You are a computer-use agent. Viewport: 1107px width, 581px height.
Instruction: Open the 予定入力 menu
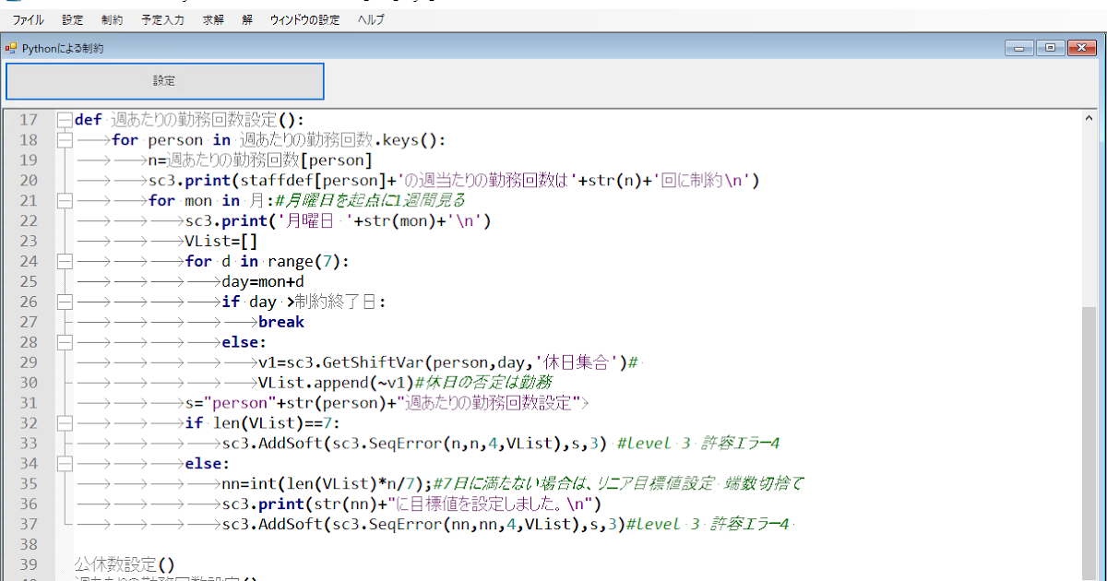162,18
